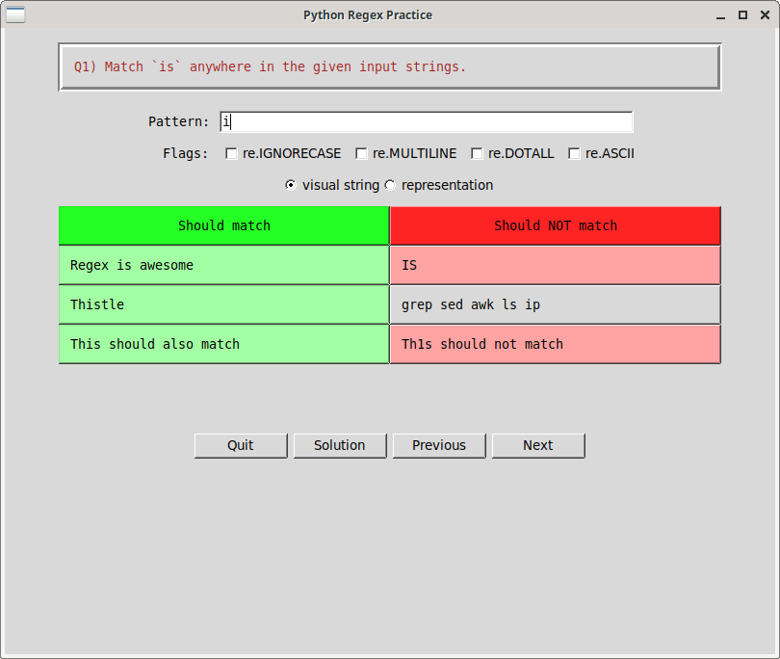Image resolution: width=780 pixels, height=659 pixels.
Task: Click the Quit button
Action: click(x=241, y=445)
